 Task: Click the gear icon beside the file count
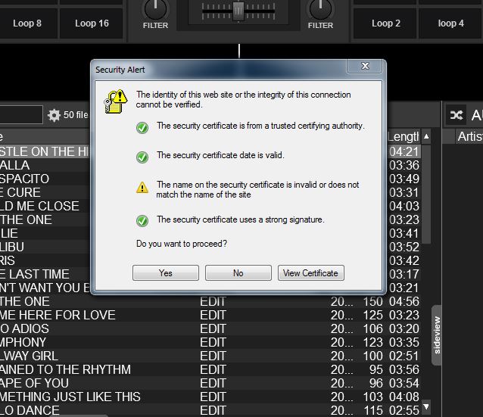[54, 115]
